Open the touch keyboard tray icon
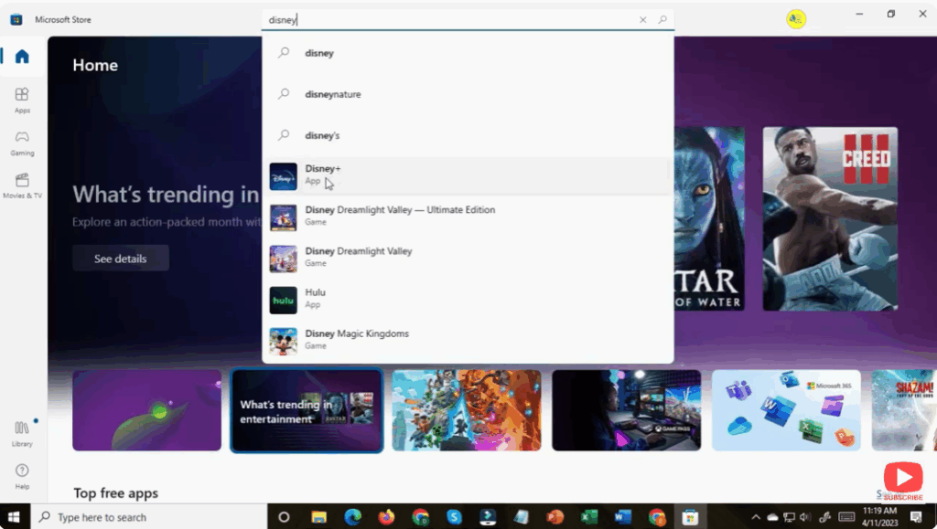 click(x=846, y=517)
